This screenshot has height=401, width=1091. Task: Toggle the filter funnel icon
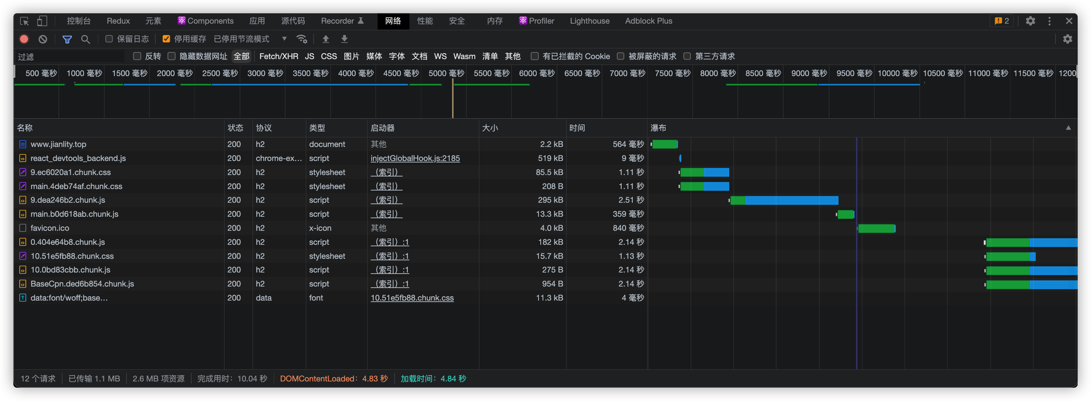(67, 39)
